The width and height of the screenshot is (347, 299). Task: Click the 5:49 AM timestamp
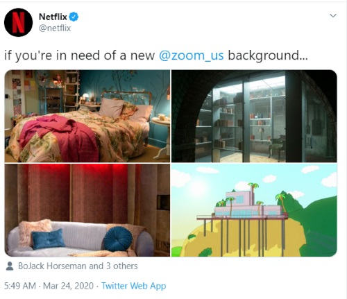click(x=20, y=286)
